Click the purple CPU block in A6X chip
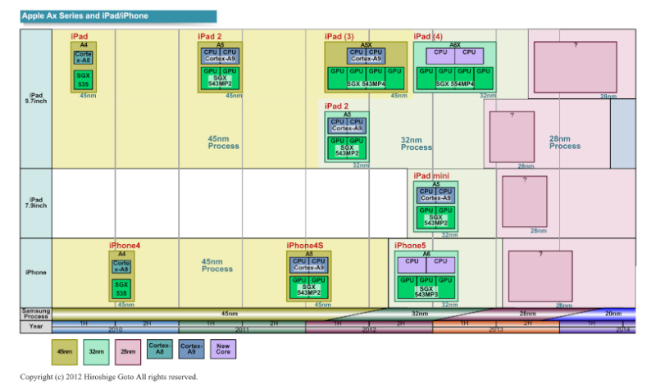Viewport: 656px width, 389px height. click(x=455, y=56)
